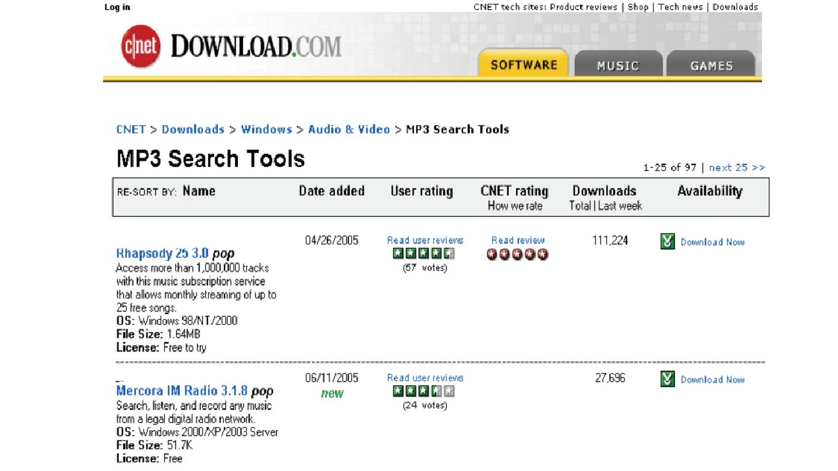
Task: Go to Audio & Video breadcrumb link
Action: pos(349,129)
